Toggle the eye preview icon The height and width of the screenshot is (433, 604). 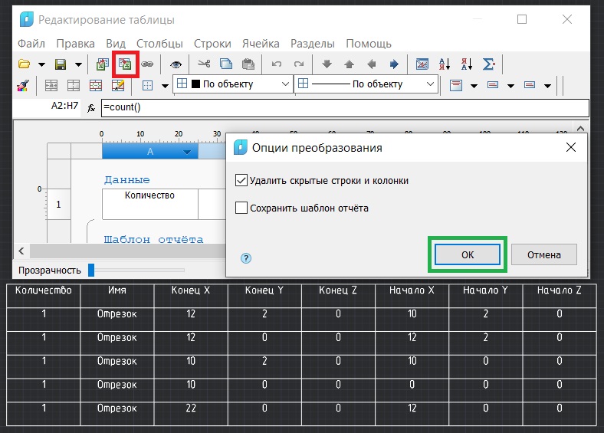tap(176, 64)
